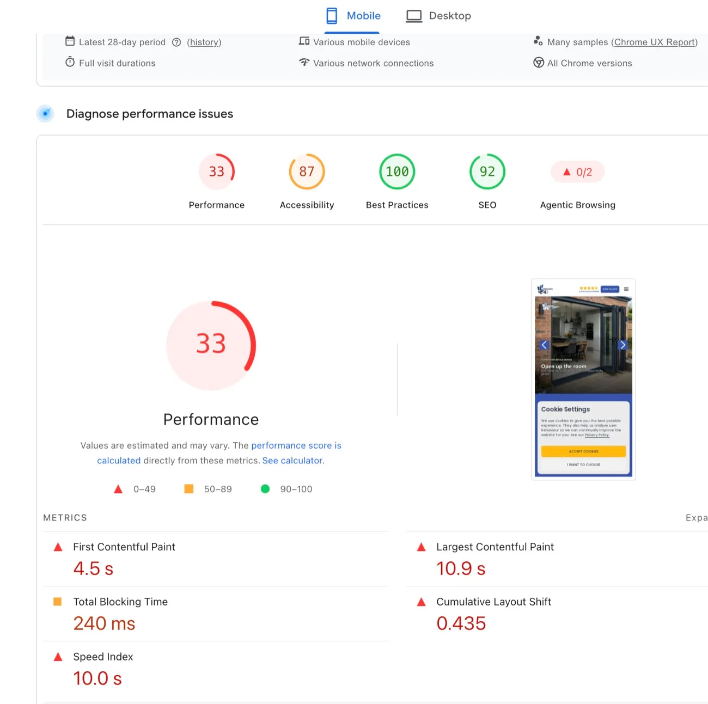Click the Largest Contentful Paint metric label

[495, 547]
